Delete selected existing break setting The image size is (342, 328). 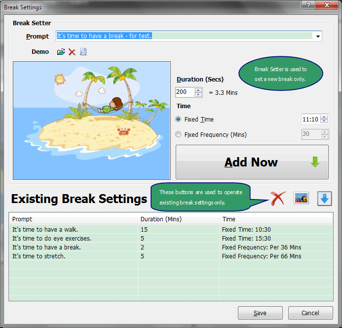[278, 198]
